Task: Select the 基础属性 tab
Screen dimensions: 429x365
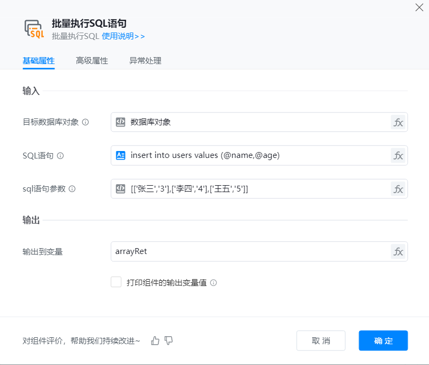Action: (x=38, y=61)
